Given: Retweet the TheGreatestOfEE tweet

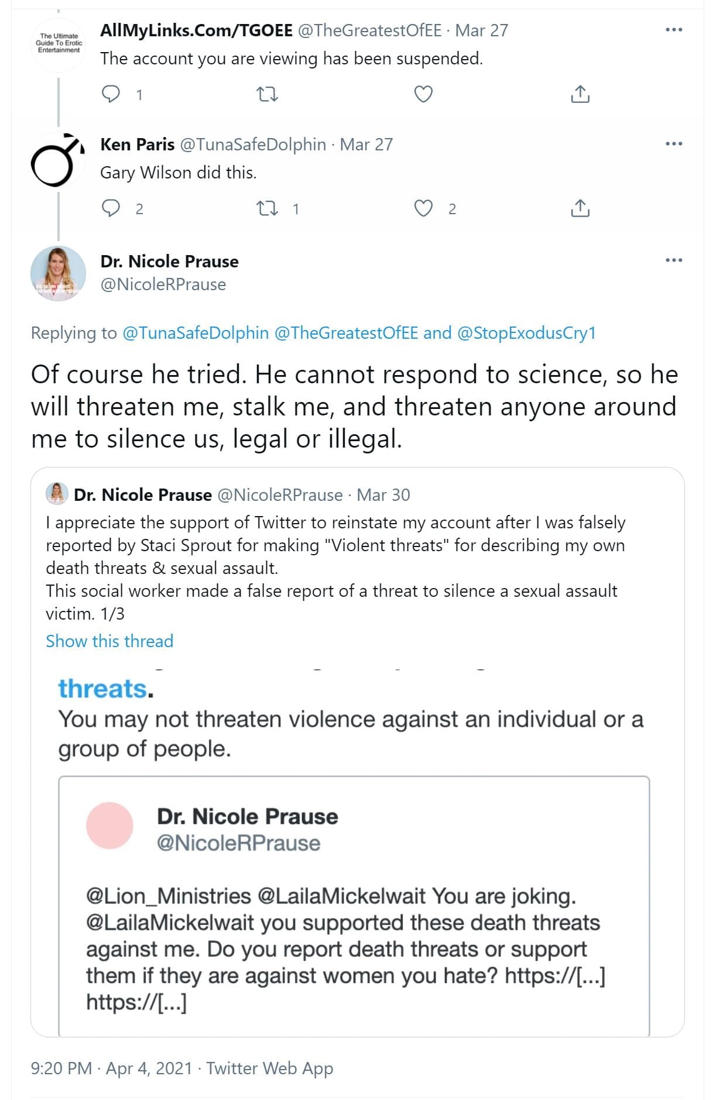Looking at the screenshot, I should (268, 94).
